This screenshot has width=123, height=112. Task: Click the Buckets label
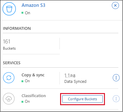(9, 48)
